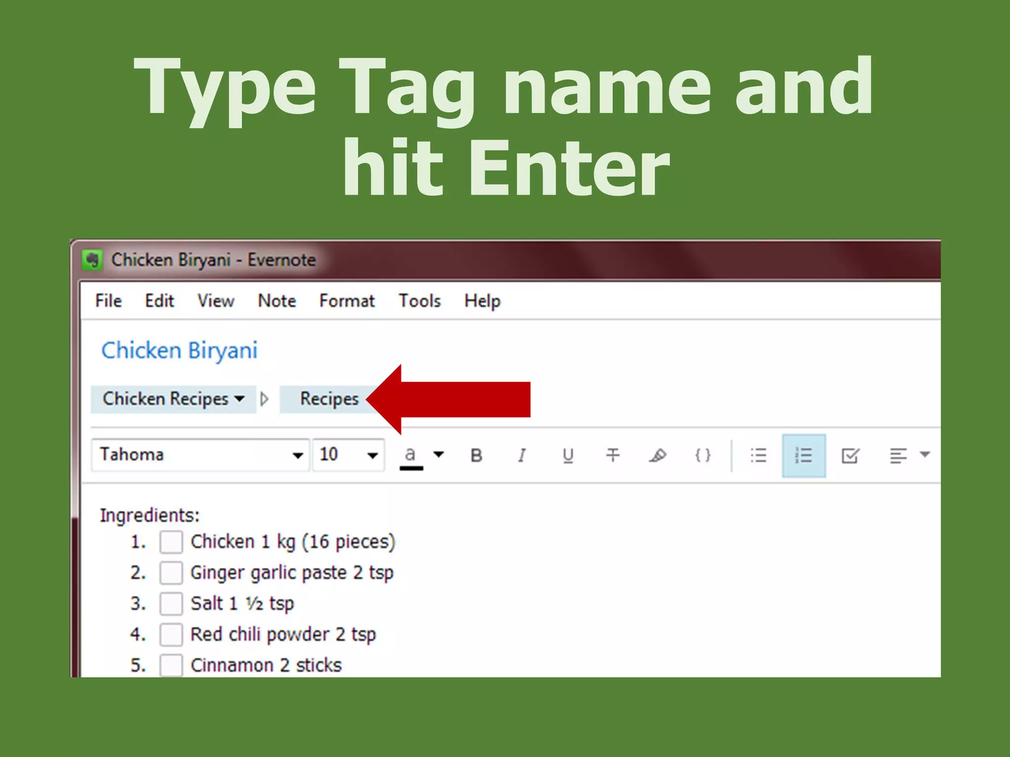1010x757 pixels.
Task: Open the alignment dropdown arrow
Action: [x=925, y=454]
